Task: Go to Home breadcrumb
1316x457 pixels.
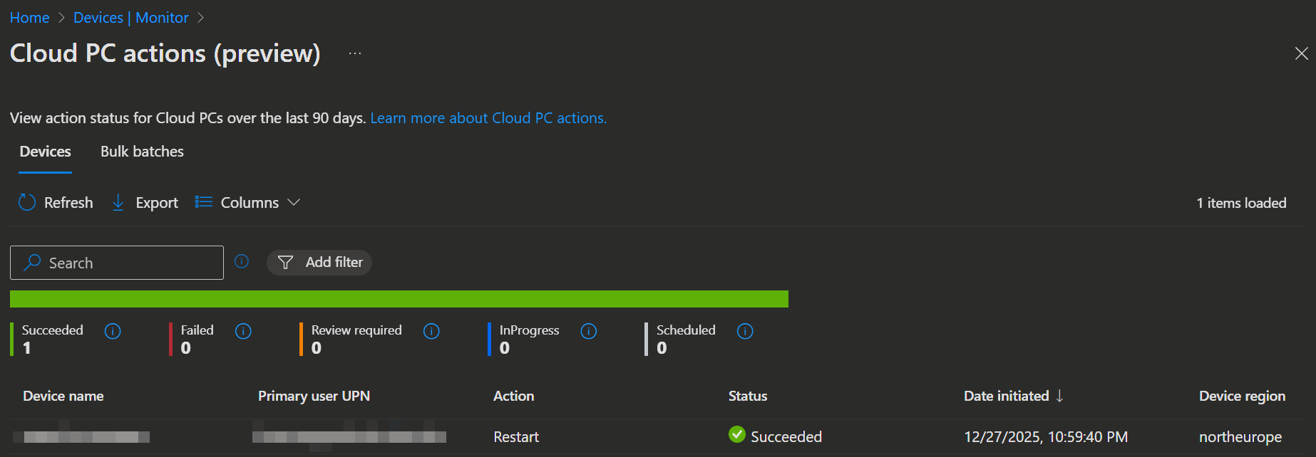Action: coord(29,18)
